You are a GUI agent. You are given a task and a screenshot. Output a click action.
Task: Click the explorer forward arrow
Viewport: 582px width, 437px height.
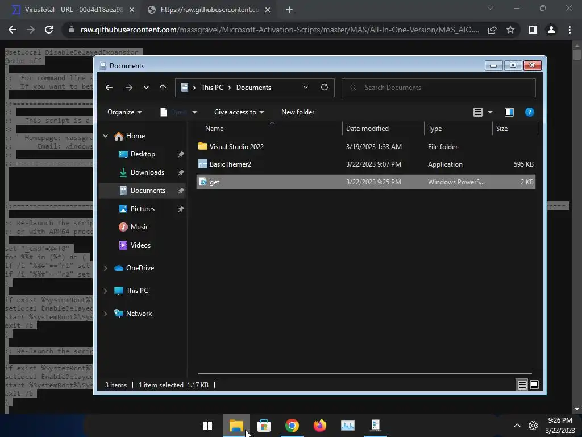coord(129,88)
